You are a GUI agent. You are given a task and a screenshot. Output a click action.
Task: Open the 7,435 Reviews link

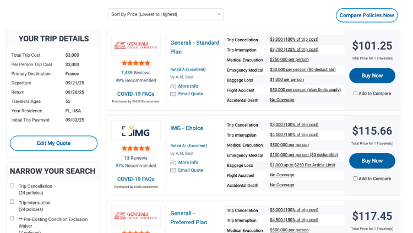[136, 73]
